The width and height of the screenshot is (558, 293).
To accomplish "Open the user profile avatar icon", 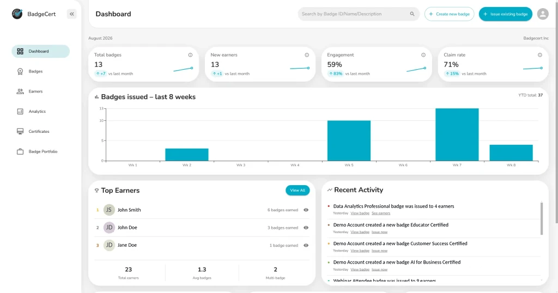I will pos(543,14).
